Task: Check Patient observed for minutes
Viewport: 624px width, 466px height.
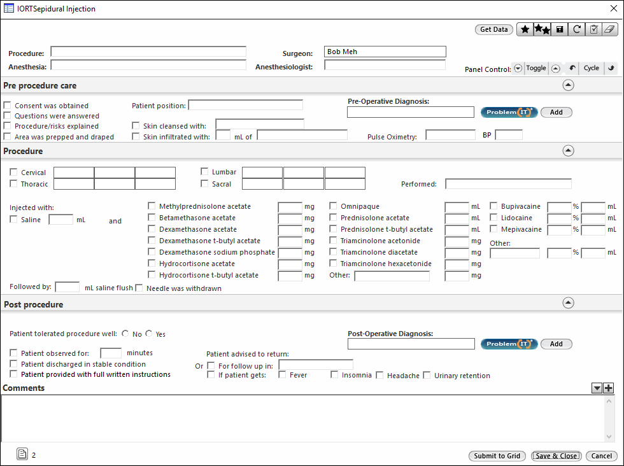Action: (13, 353)
